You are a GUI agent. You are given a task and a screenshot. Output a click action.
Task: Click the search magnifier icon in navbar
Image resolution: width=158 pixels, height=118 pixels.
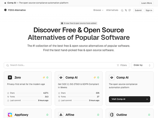pos(122,10)
